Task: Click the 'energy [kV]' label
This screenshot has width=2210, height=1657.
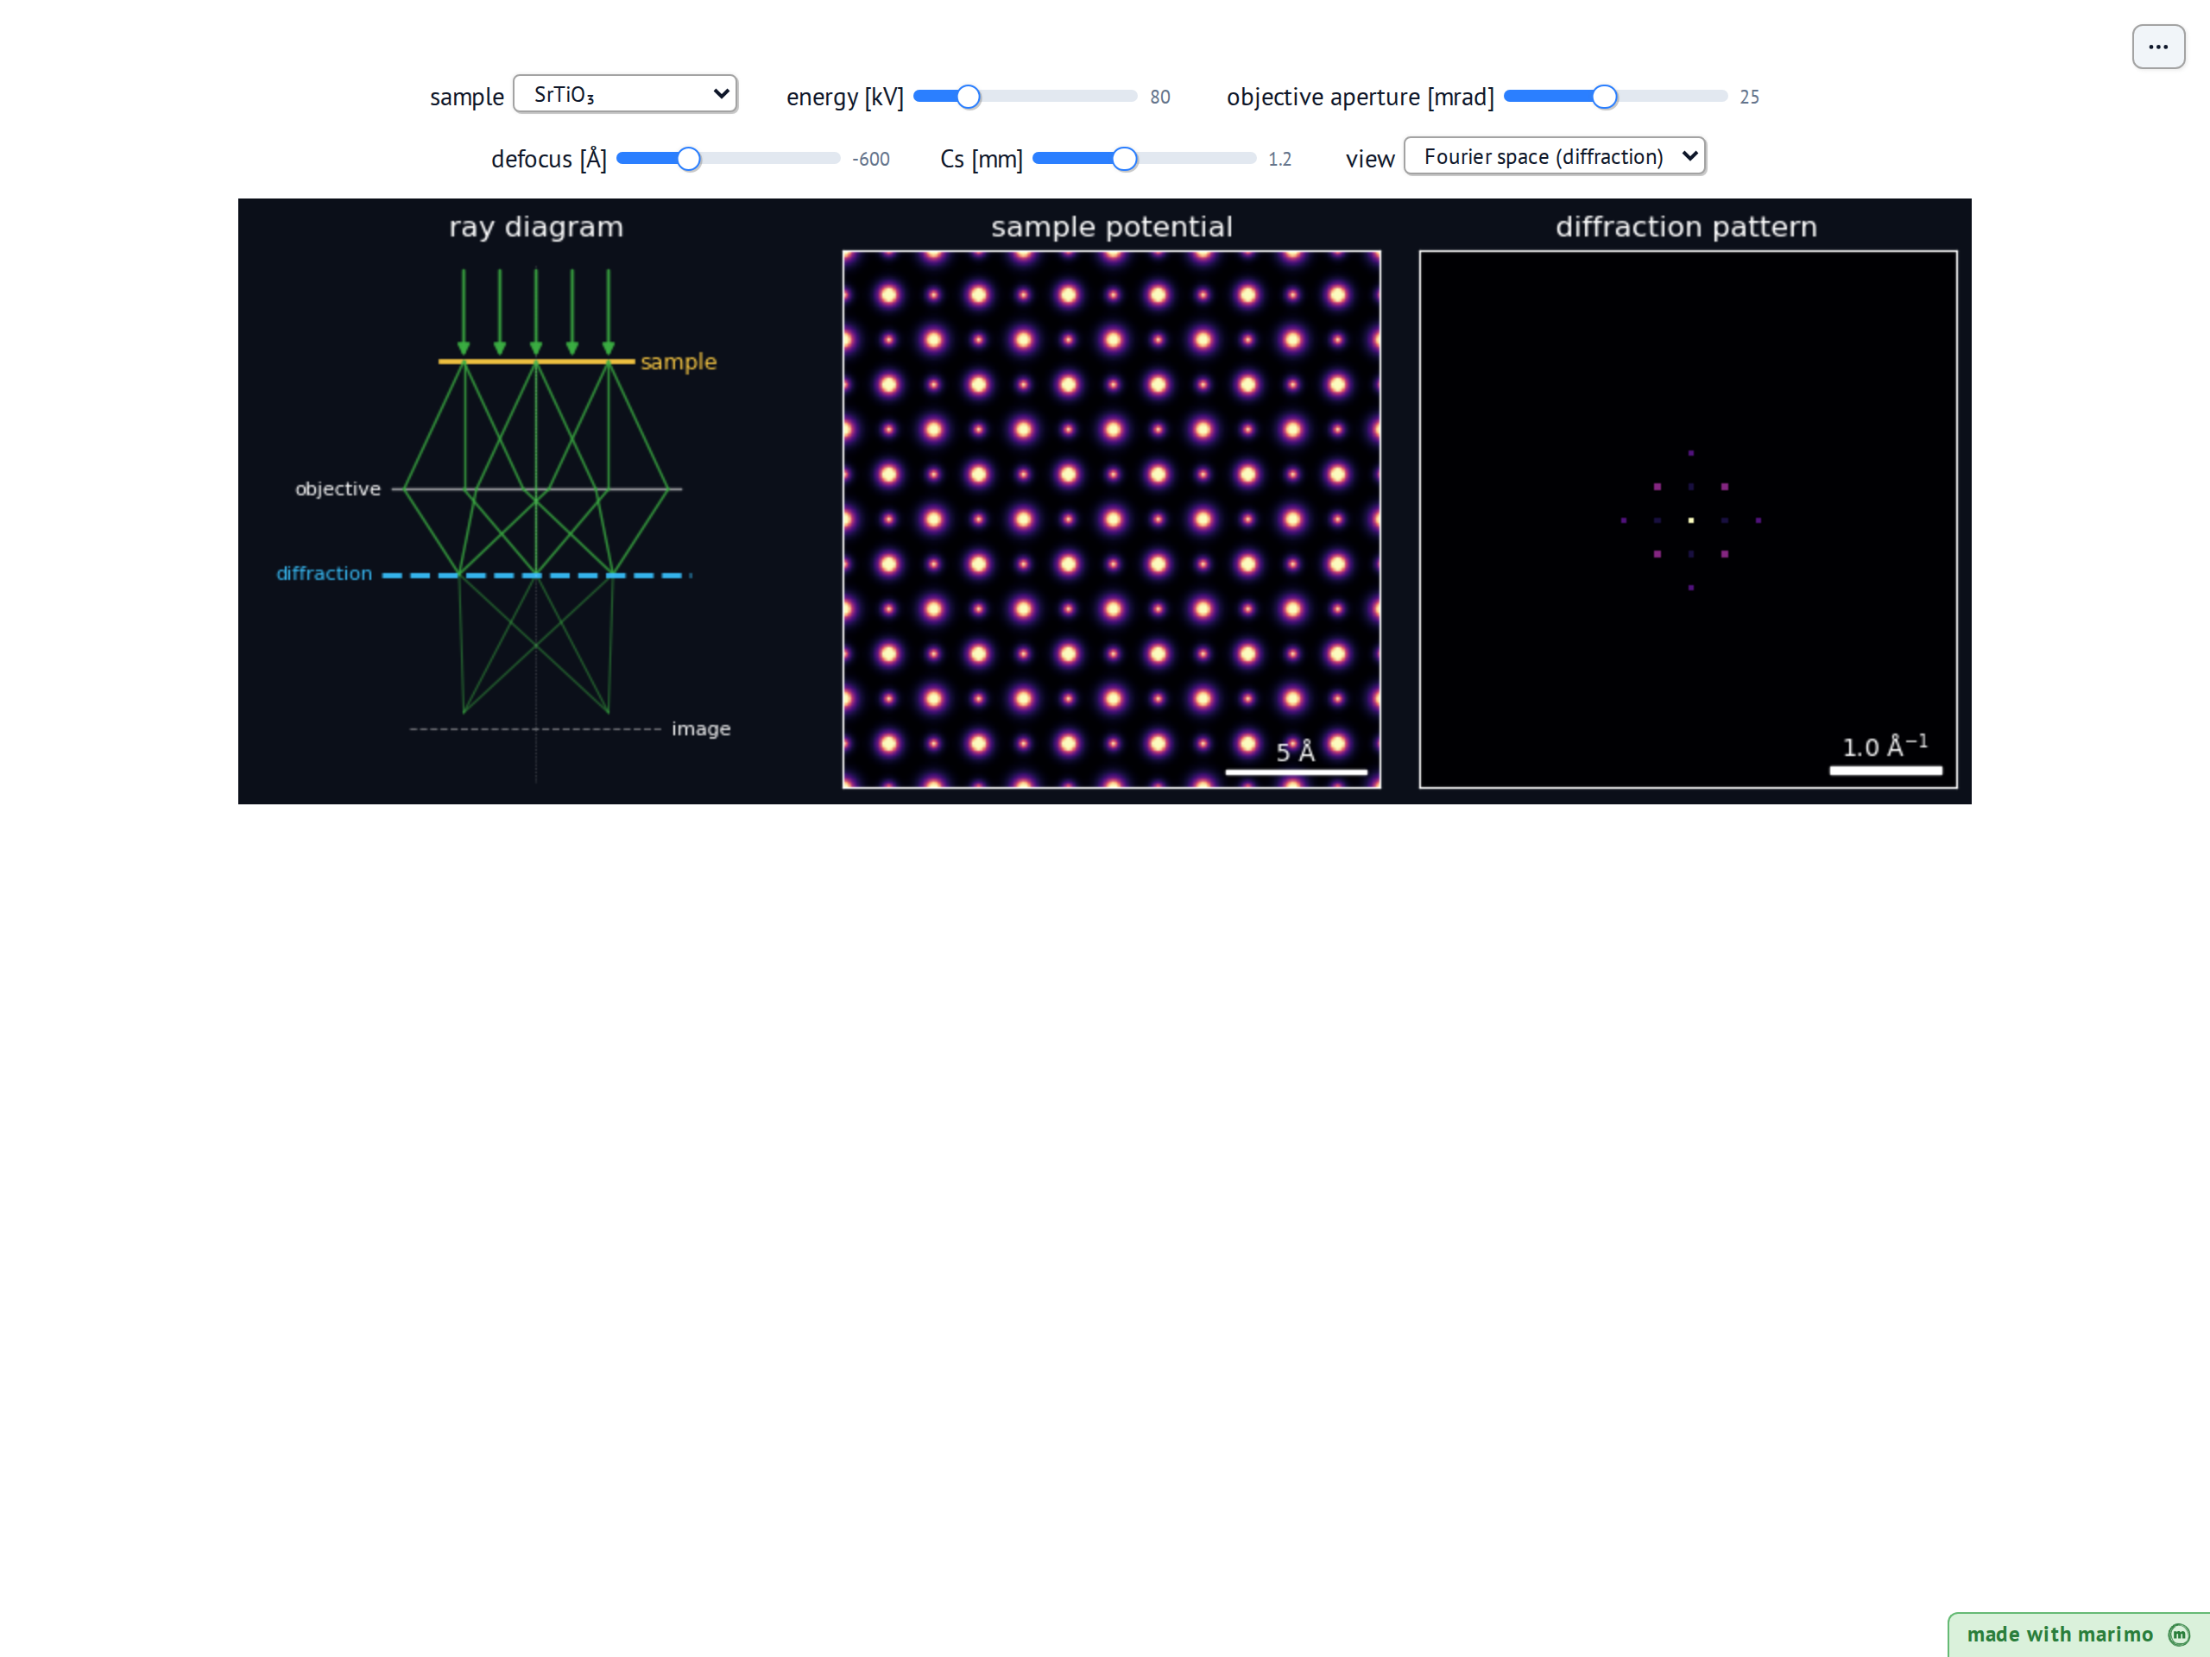Action: pos(844,97)
